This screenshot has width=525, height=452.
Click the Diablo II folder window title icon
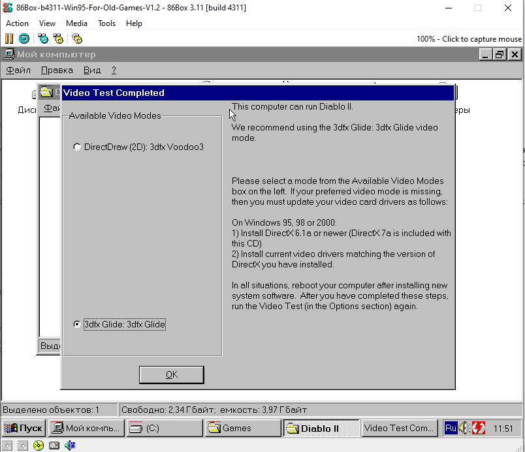click(46, 91)
